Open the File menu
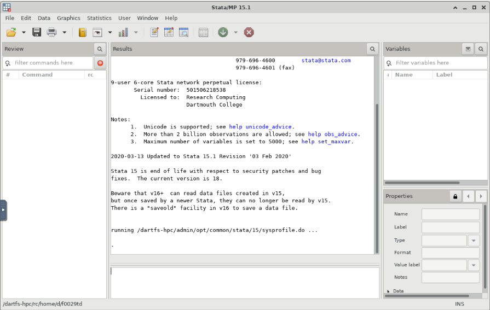The width and height of the screenshot is (490, 310). coord(10,18)
